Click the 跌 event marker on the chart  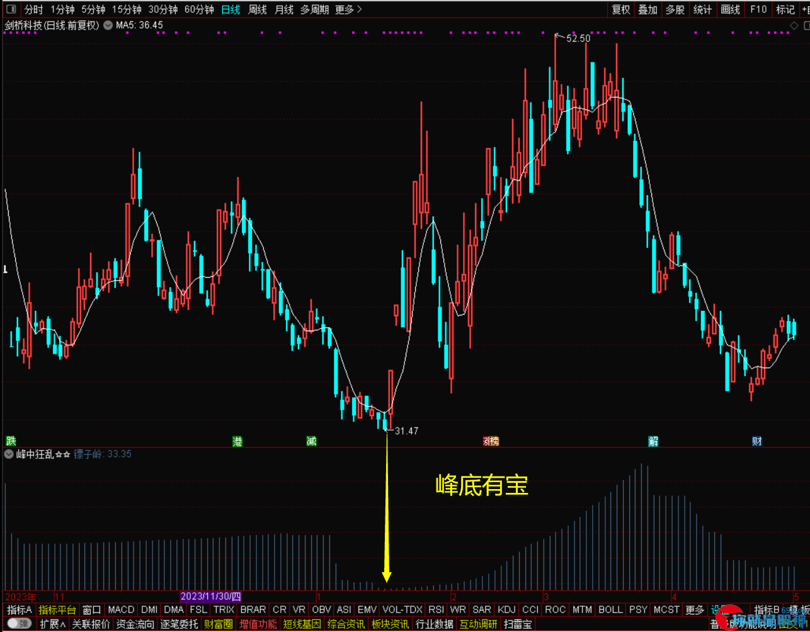[x=10, y=441]
